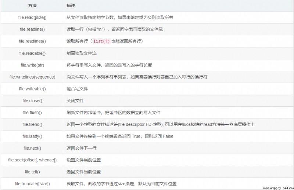Screen dimensions: 294x190
Task: Click the 方法 column header
Action: click(32, 6)
